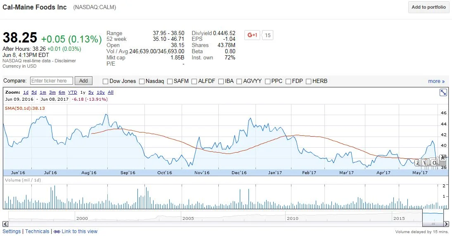Click the Add ticker compare button

(x=83, y=81)
